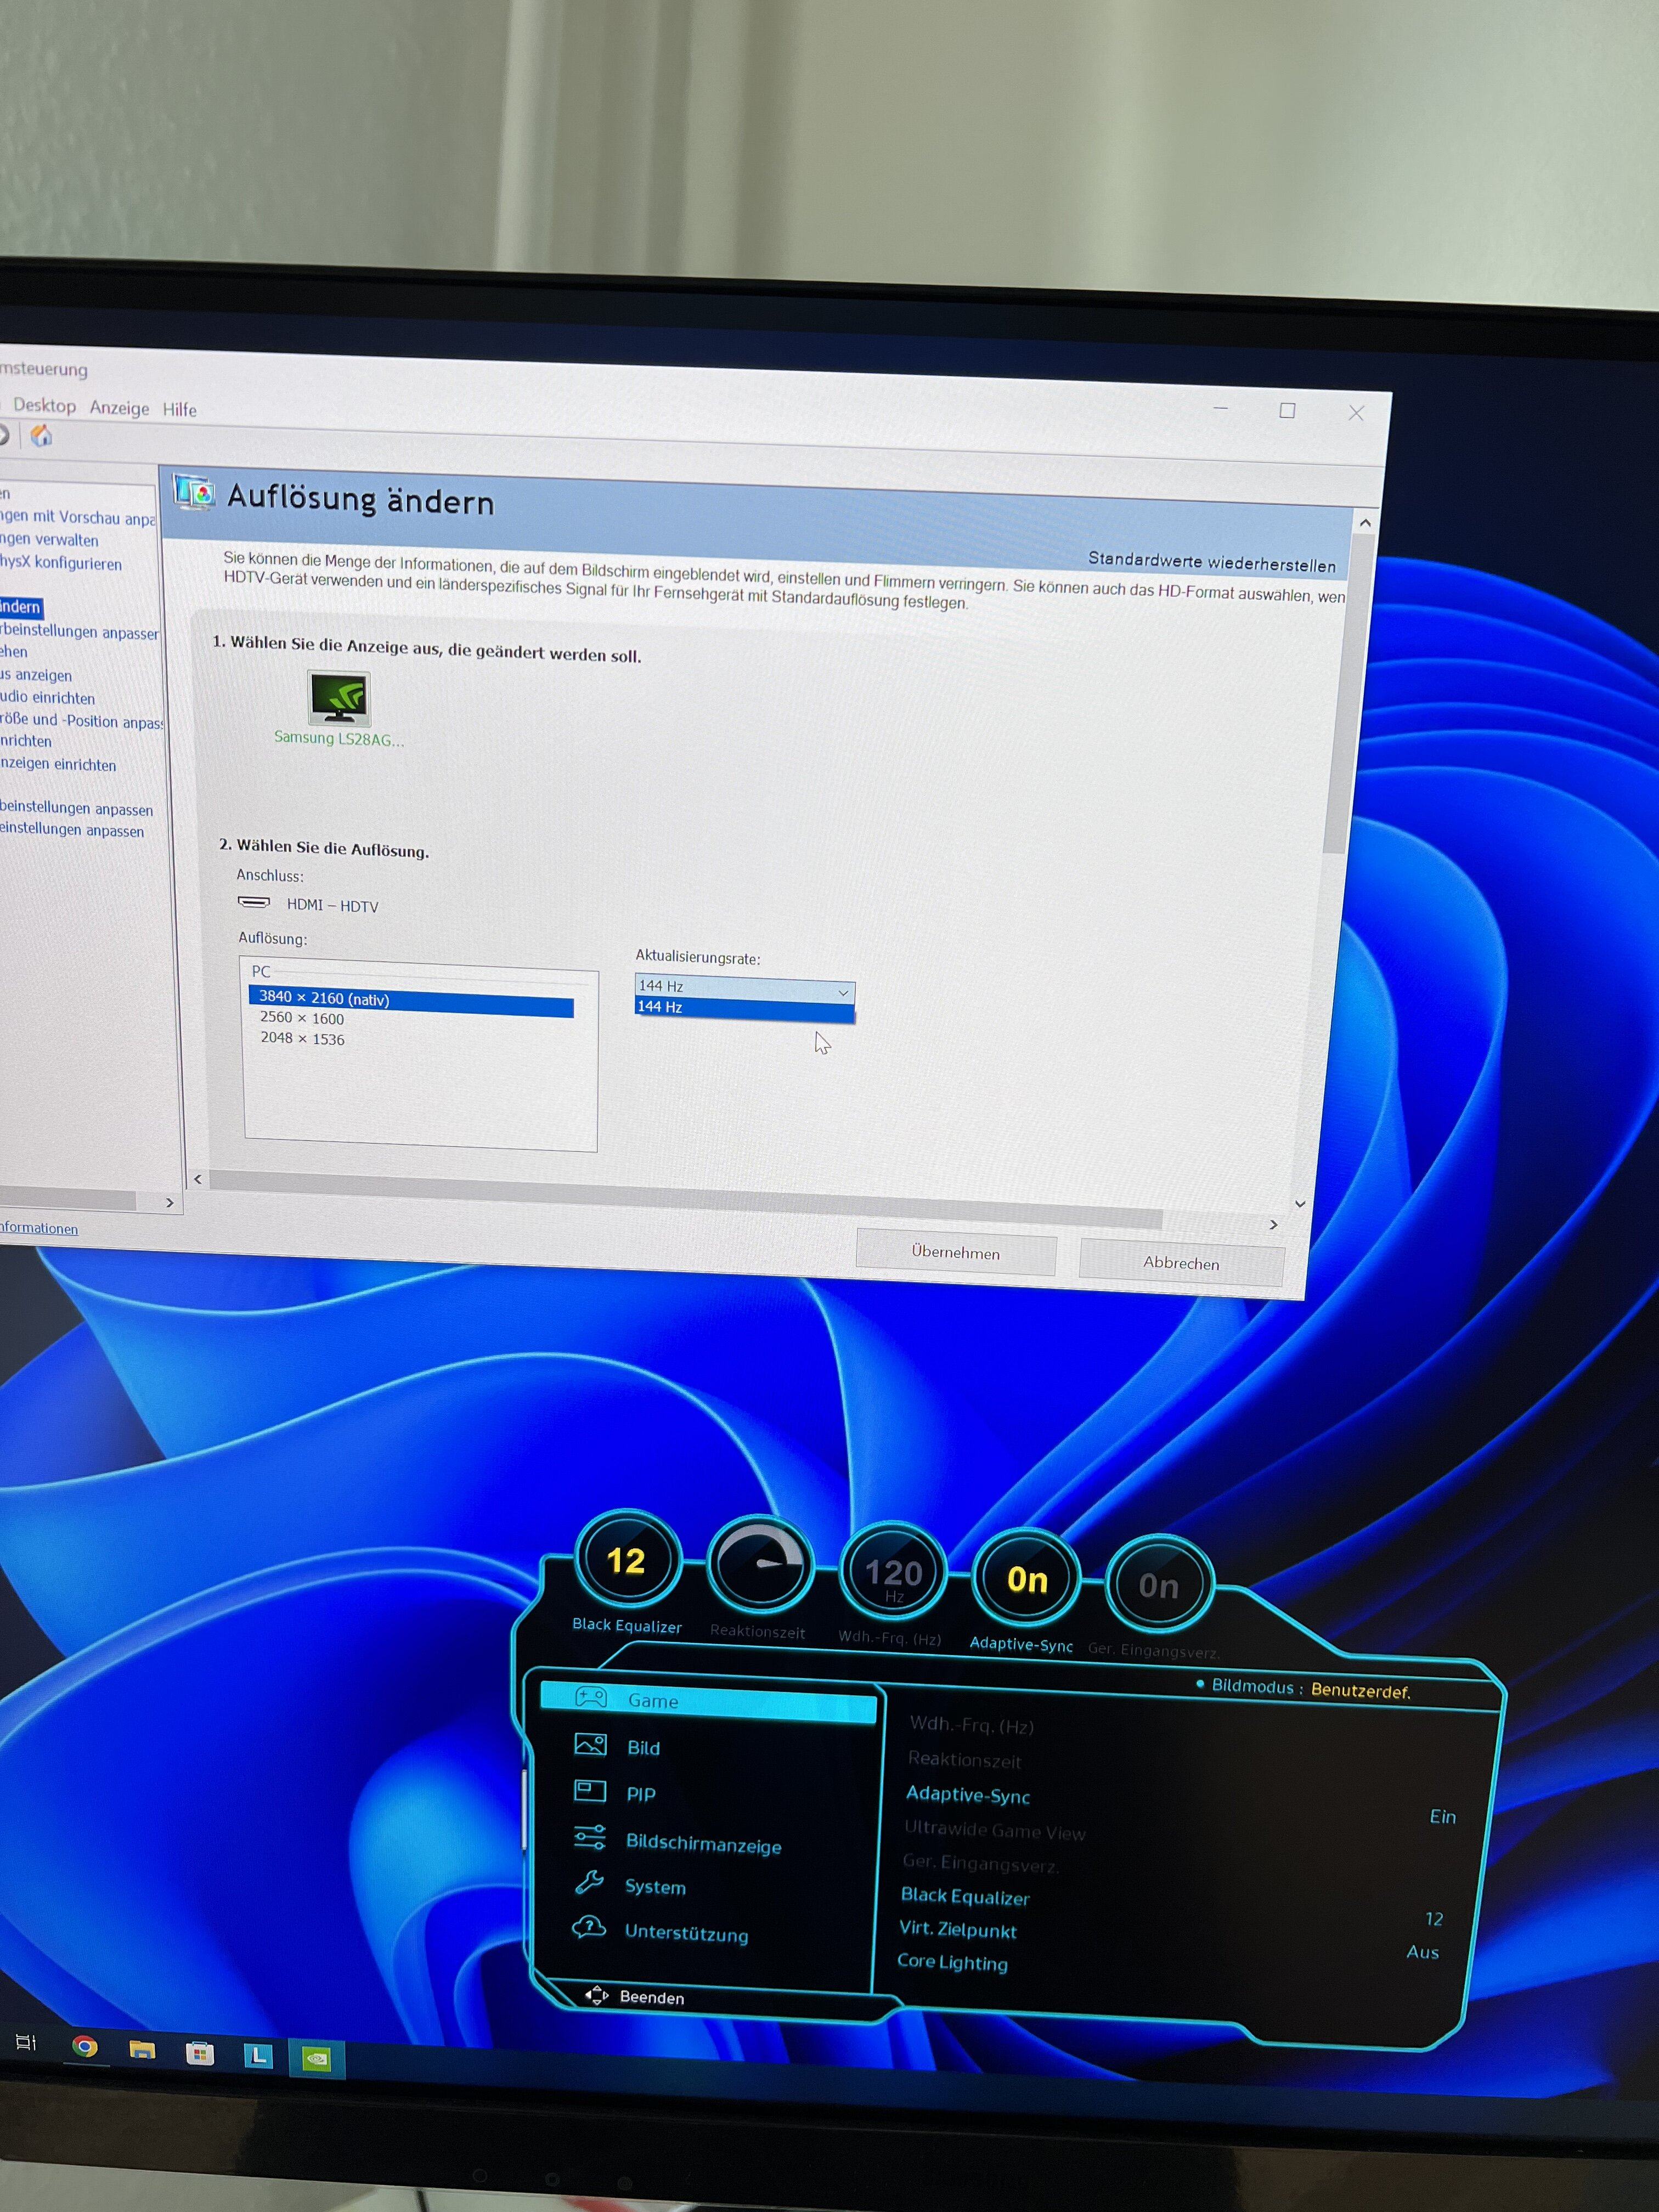Click Größe und Position anpassen in sidebar
1659x2212 pixels.
pyautogui.click(x=81, y=721)
